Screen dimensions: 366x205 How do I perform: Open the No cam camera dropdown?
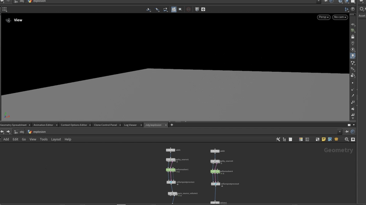340,17
